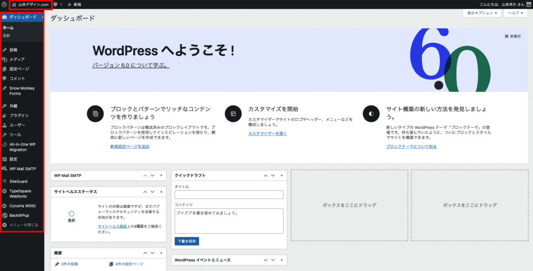The height and width of the screenshot is (271, 533).
Task: Click the 良好 health status circle
Action: [71, 214]
